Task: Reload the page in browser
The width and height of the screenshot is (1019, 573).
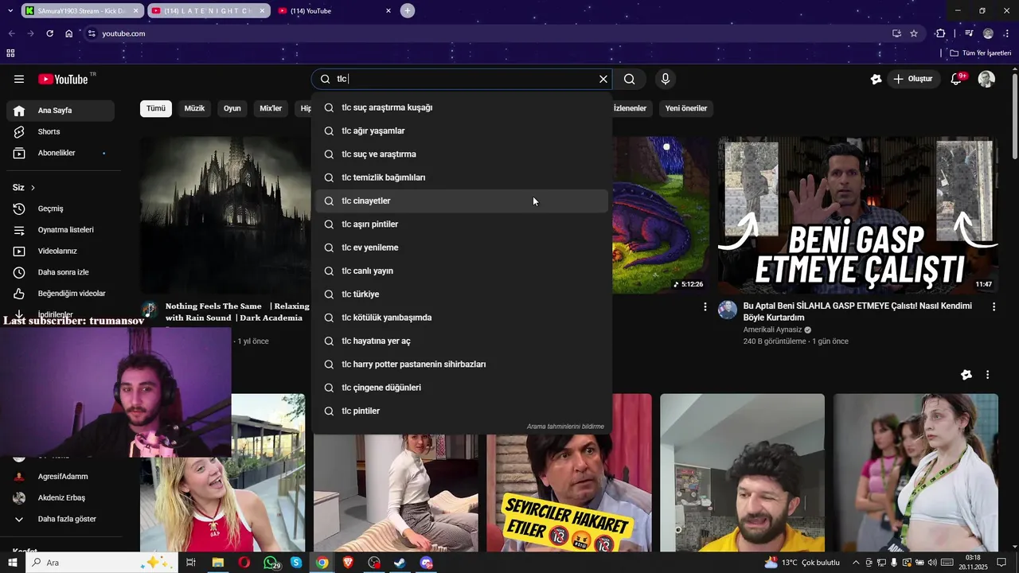Action: (x=49, y=33)
